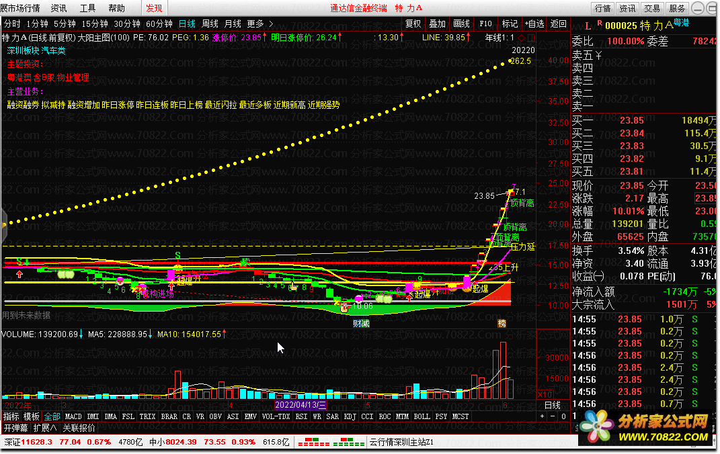
Task: Click the 关联报价 button
Action: [79, 428]
